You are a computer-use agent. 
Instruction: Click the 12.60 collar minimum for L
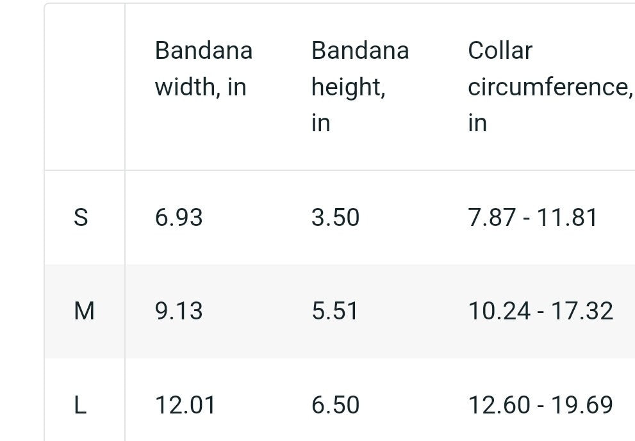tap(499, 405)
